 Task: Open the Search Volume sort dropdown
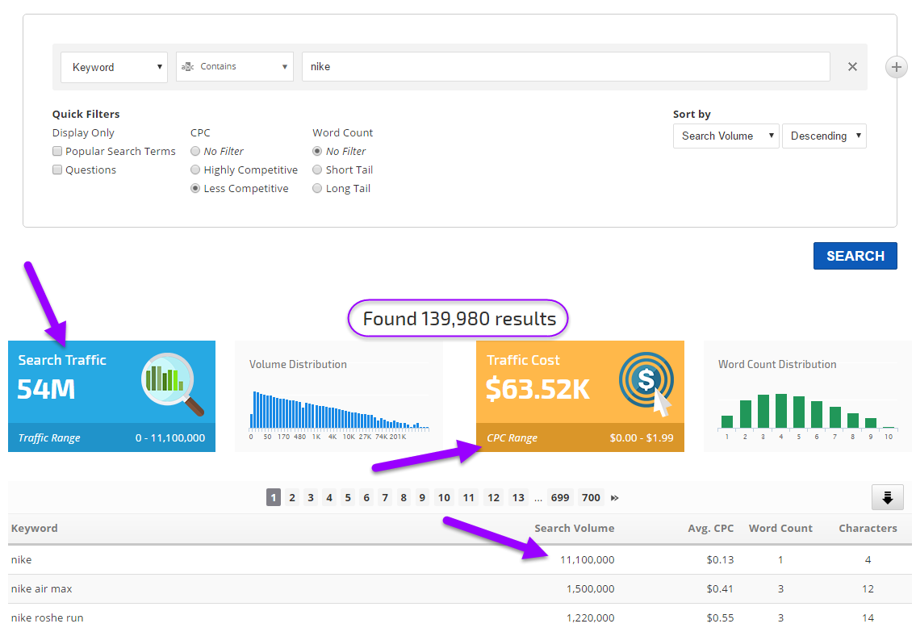726,136
